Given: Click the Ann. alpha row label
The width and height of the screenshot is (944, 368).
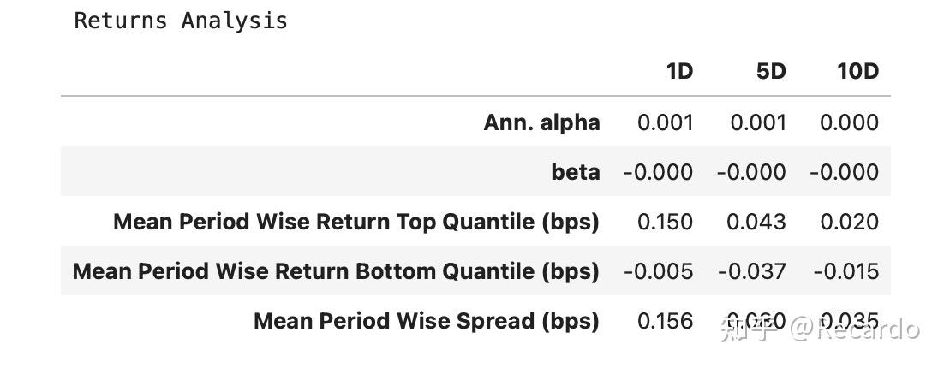Looking at the screenshot, I should 541,122.
